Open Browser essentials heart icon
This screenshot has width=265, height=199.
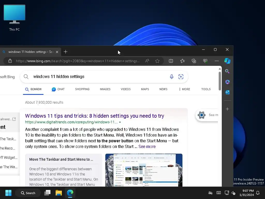click(x=205, y=61)
